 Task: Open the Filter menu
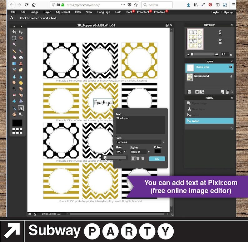coord(78,12)
